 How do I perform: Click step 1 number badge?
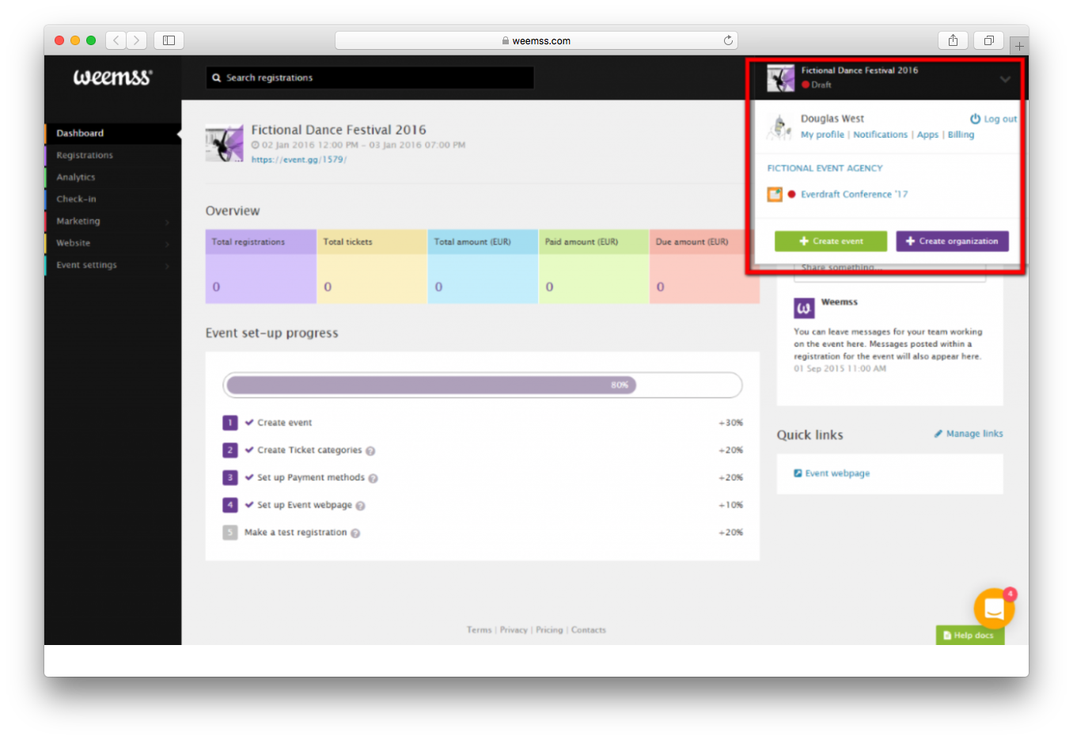click(229, 423)
